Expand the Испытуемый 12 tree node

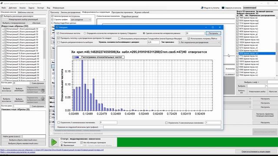[x=3, y=59]
